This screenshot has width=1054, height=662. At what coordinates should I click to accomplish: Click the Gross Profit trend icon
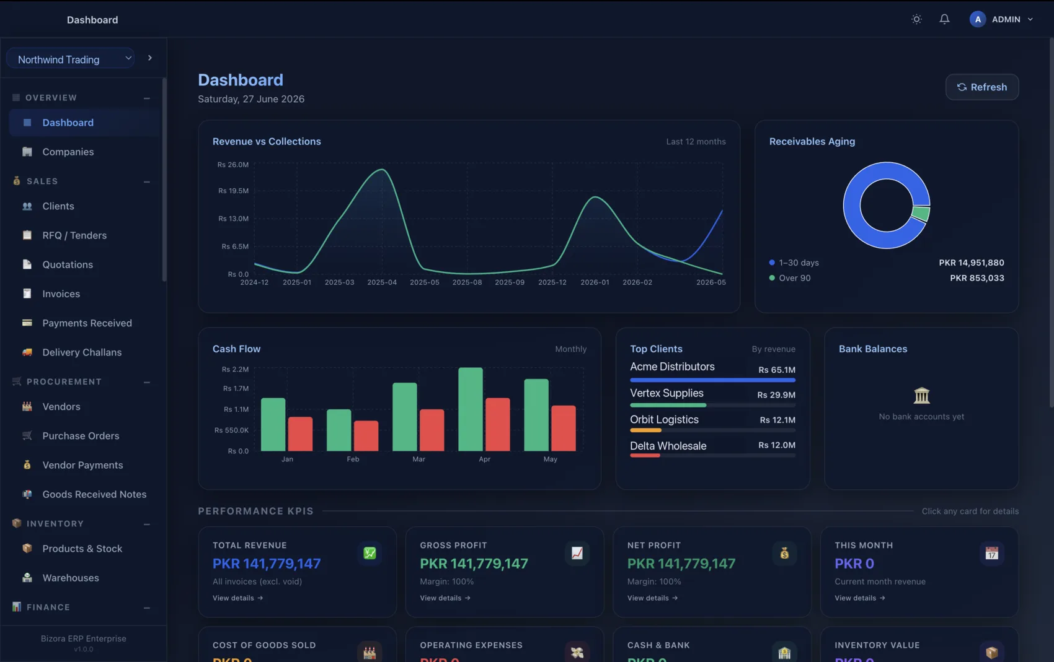577,553
